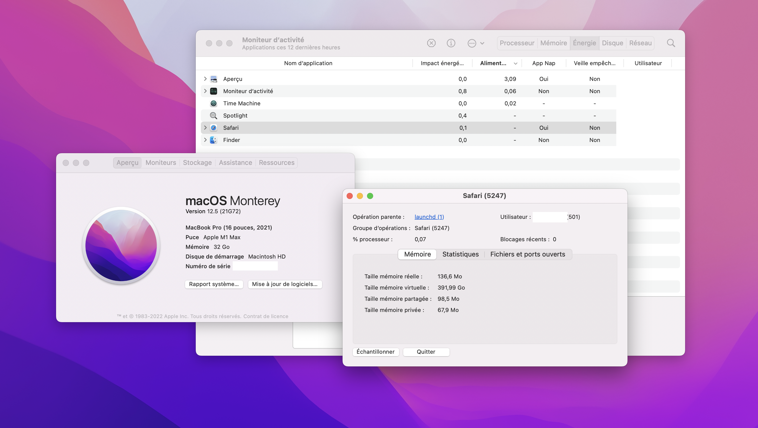Open Statistiques tab in Safari inspector
The height and width of the screenshot is (428, 758).
coord(460,254)
